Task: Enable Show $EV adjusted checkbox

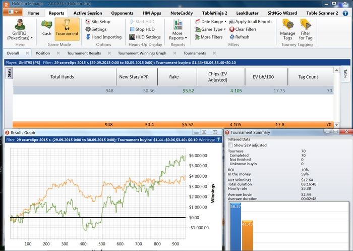Action: [x=231, y=145]
